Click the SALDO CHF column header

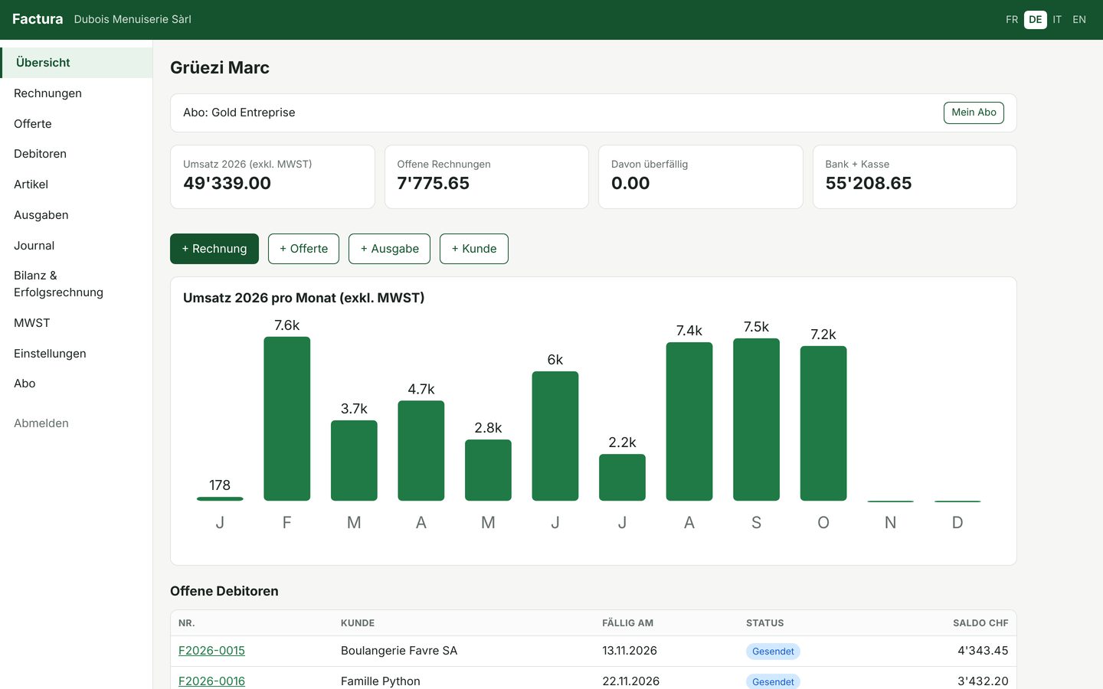tap(980, 623)
